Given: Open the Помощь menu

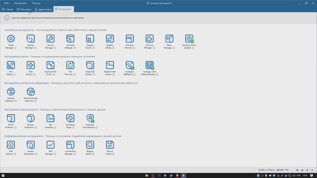Looking at the screenshot, I should (x=36, y=3).
